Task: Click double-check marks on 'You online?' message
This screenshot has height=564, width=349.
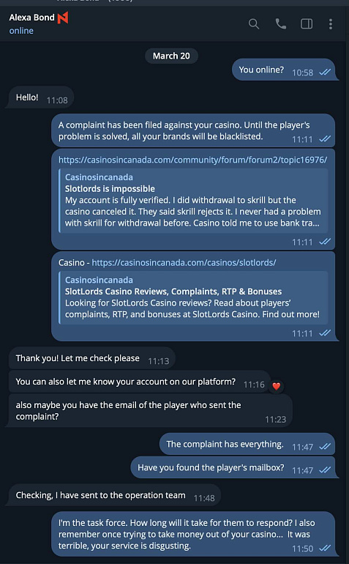Action: click(x=325, y=72)
